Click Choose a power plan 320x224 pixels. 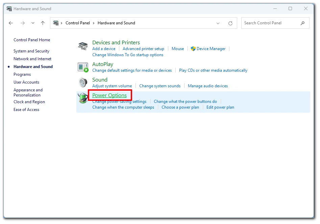[180, 107]
